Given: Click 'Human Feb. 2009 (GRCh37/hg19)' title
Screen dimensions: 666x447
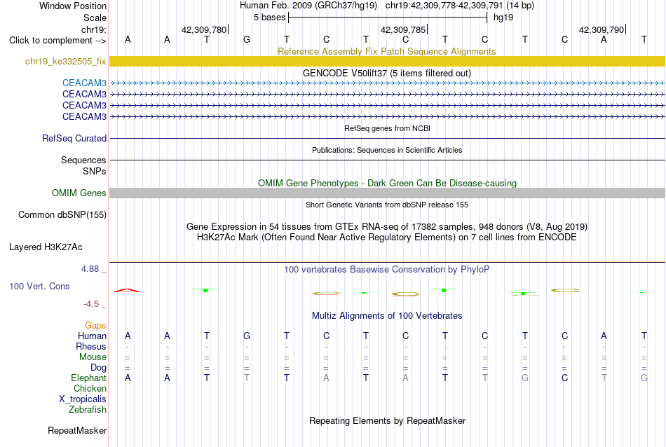Looking at the screenshot, I should [308, 6].
